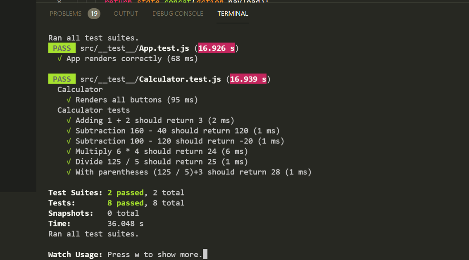Open the OUTPUT tab
The width and height of the screenshot is (469, 260).
(x=126, y=13)
